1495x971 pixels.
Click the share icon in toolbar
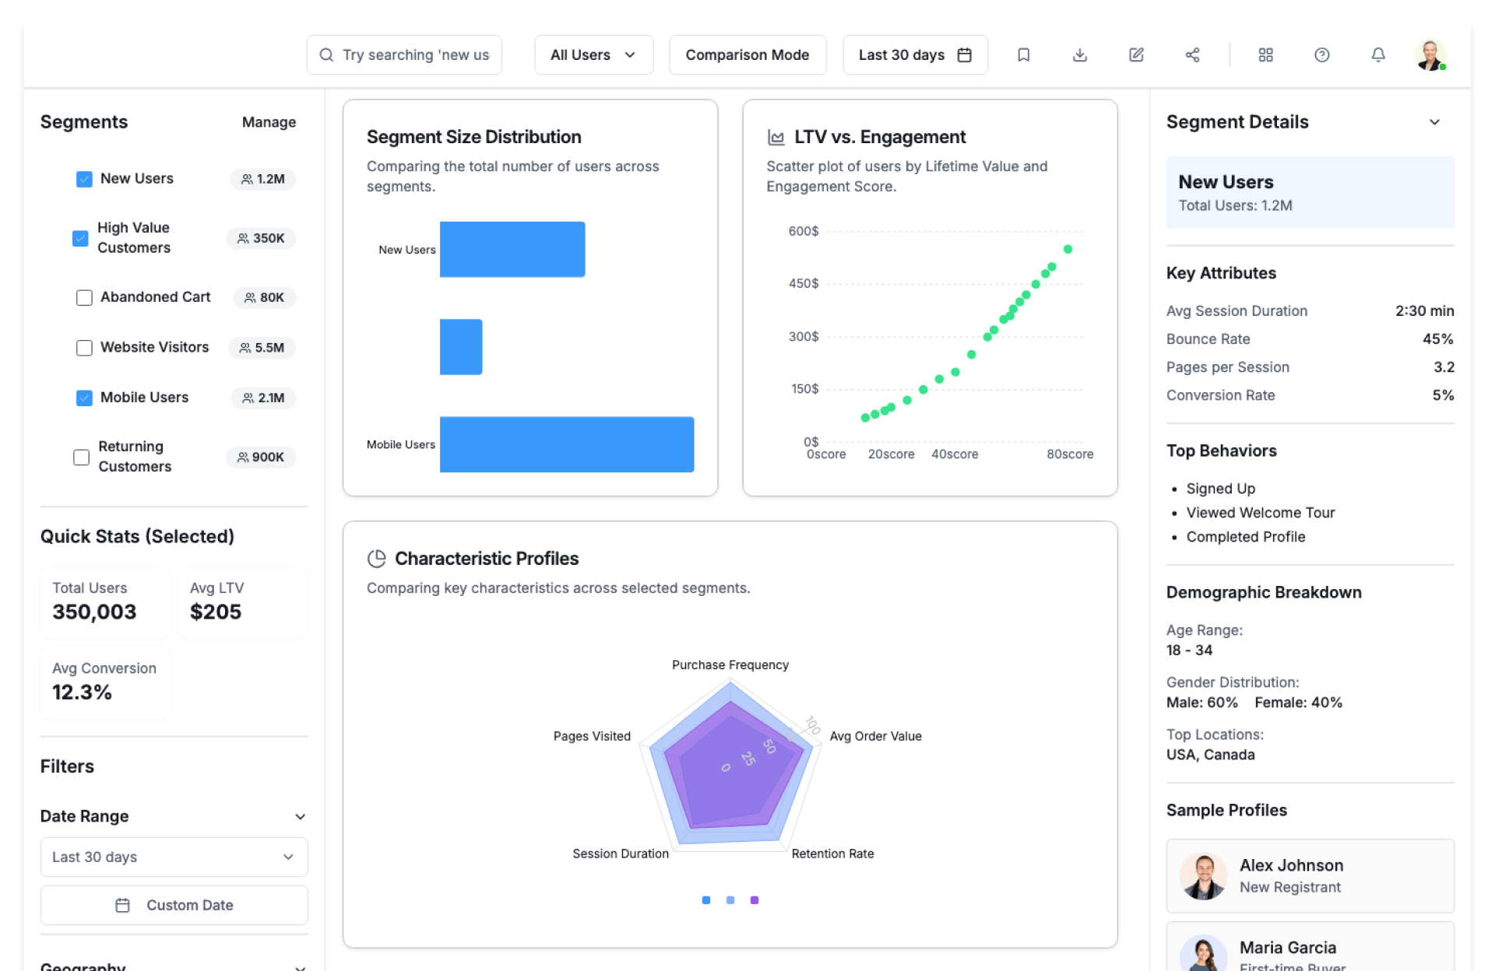point(1192,55)
